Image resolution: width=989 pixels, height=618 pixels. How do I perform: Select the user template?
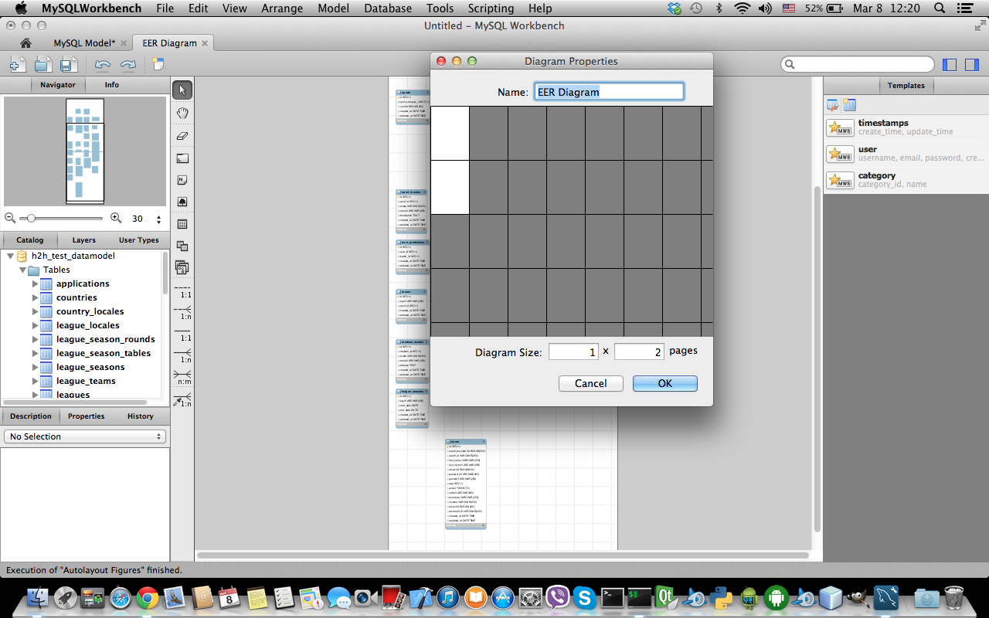[x=906, y=154]
